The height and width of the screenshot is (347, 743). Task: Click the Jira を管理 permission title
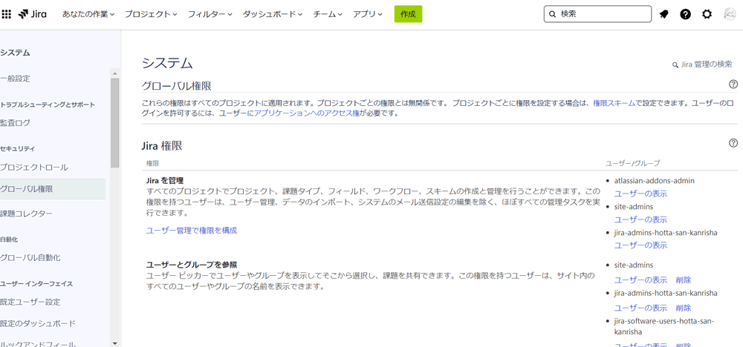164,180
